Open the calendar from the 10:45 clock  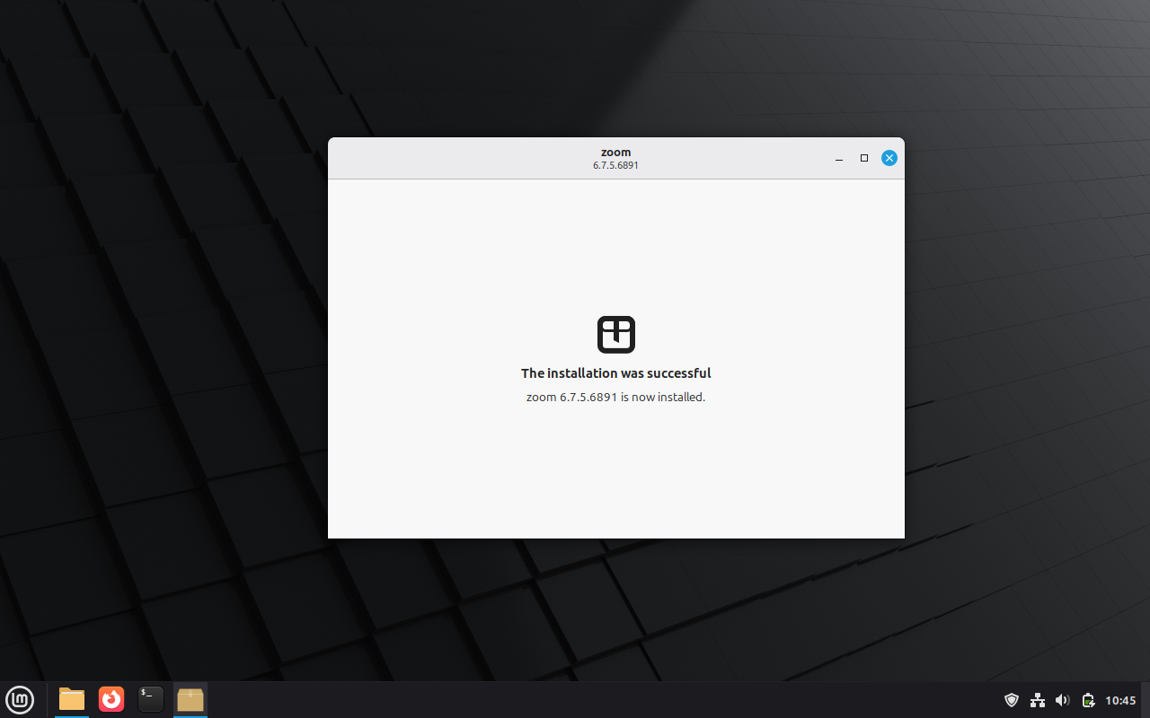(1120, 700)
